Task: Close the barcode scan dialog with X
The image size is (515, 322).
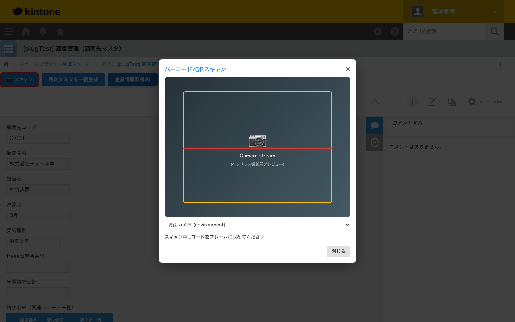Action: click(x=348, y=69)
